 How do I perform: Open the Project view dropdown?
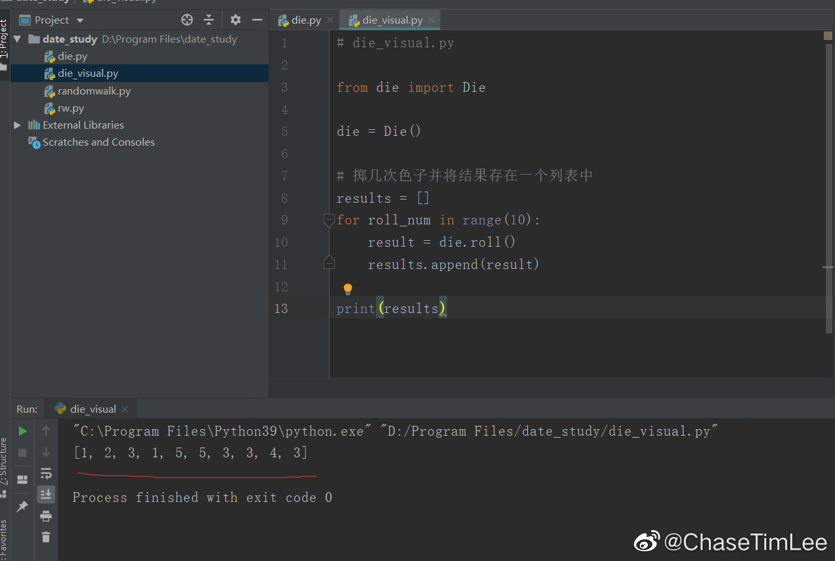click(x=80, y=20)
